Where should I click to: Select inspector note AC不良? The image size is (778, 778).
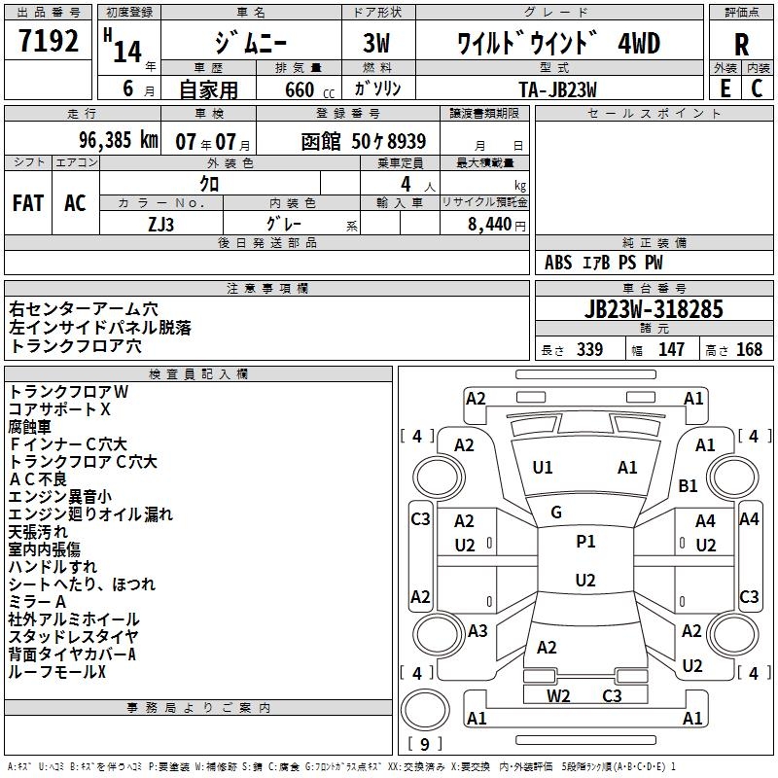[38, 479]
